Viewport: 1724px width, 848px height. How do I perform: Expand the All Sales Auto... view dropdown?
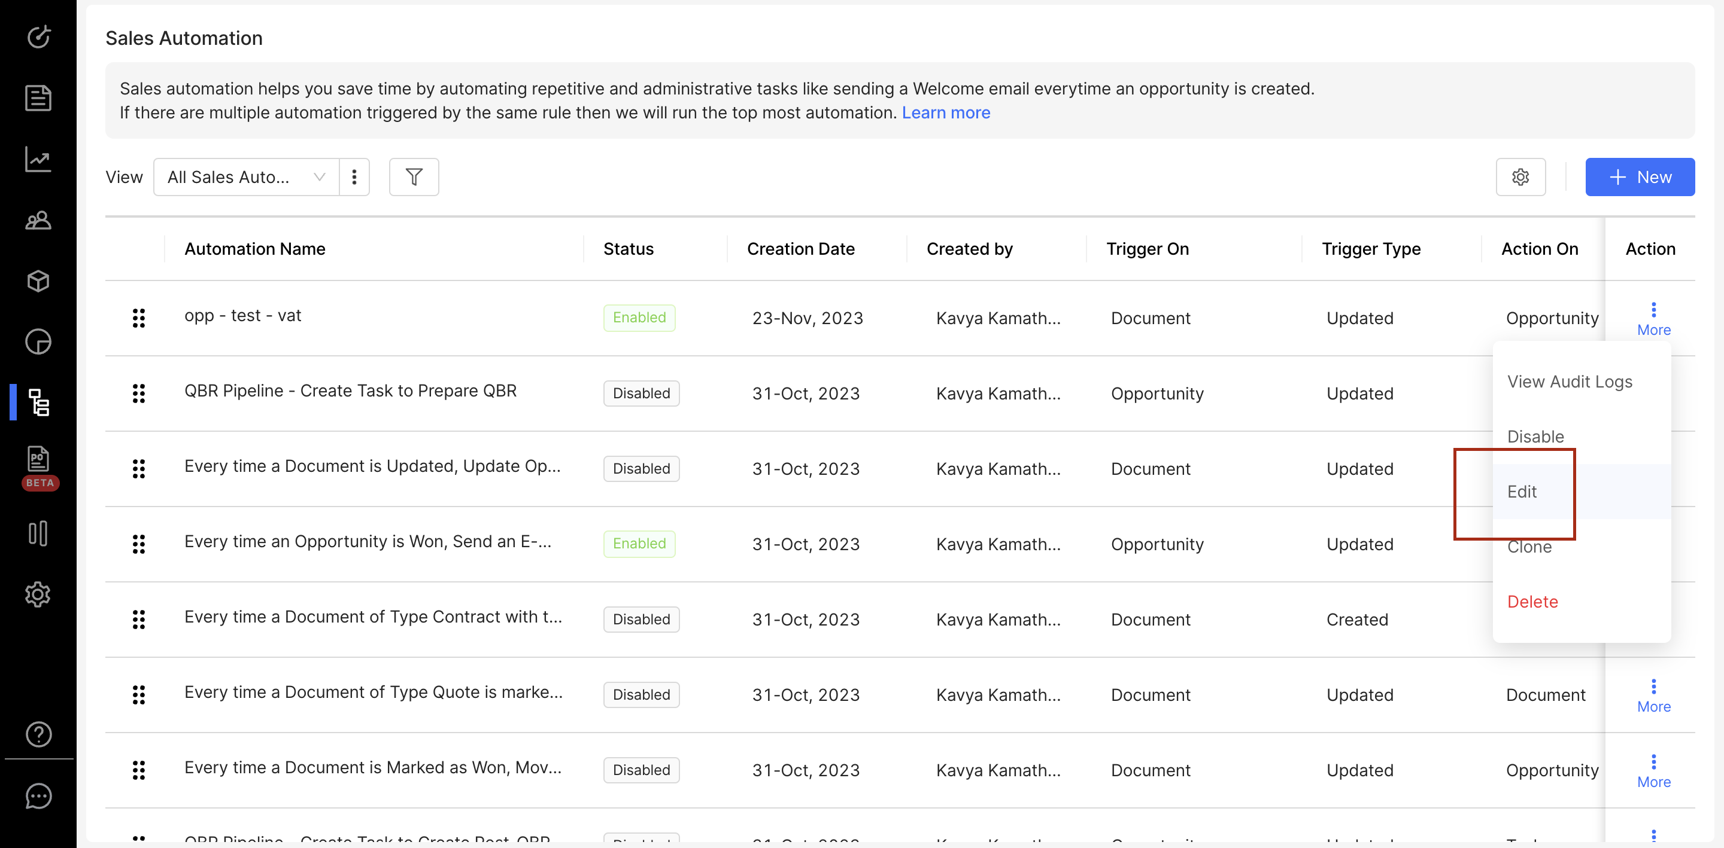[x=245, y=177]
